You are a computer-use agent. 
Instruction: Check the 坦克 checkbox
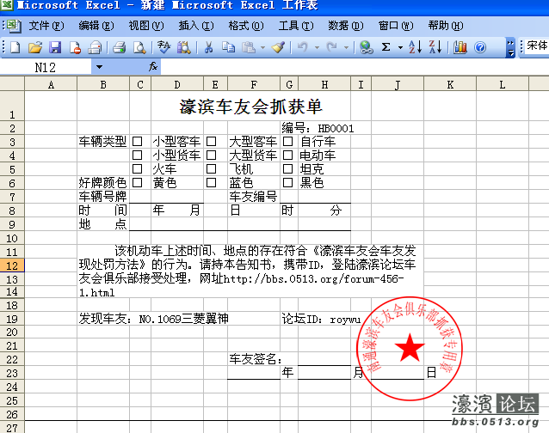coord(287,169)
